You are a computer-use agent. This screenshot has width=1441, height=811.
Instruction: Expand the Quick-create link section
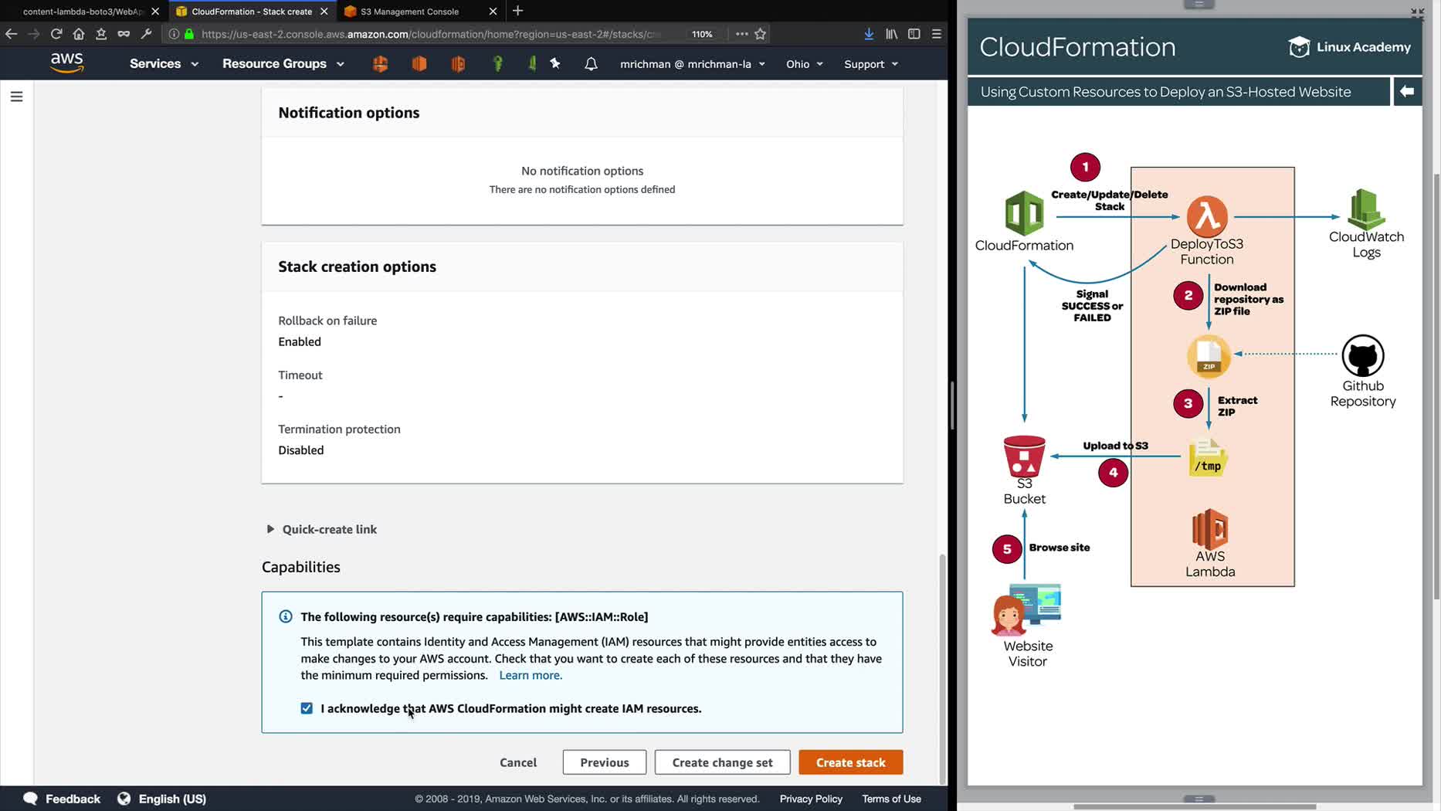322,529
